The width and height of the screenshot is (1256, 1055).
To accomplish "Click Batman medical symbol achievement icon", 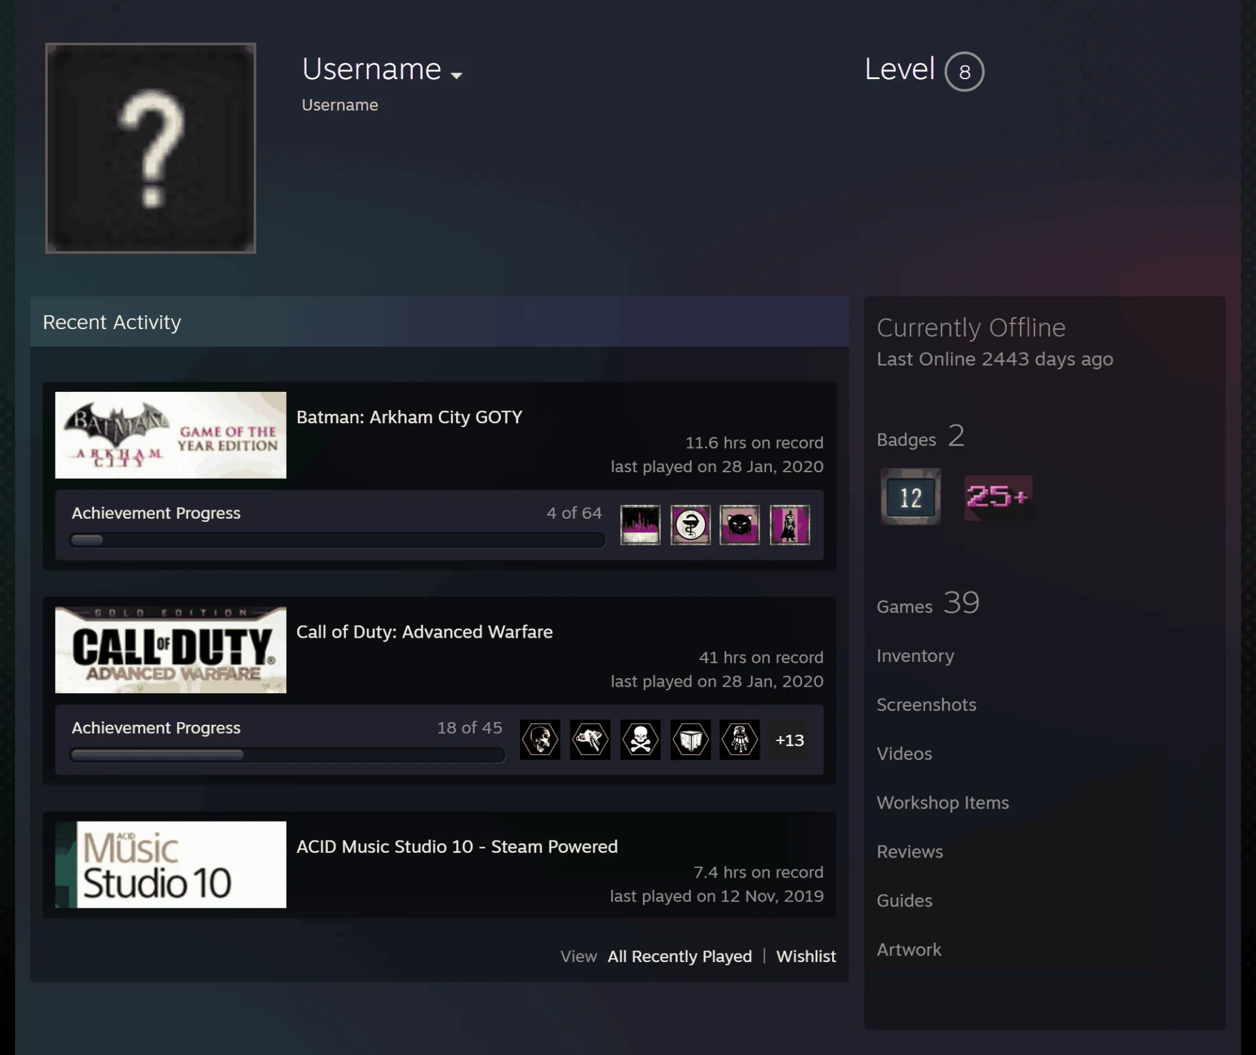I will [690, 525].
